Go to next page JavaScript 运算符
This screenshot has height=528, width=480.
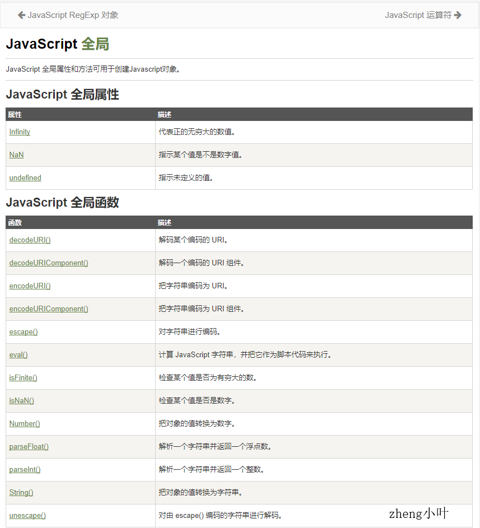point(423,15)
